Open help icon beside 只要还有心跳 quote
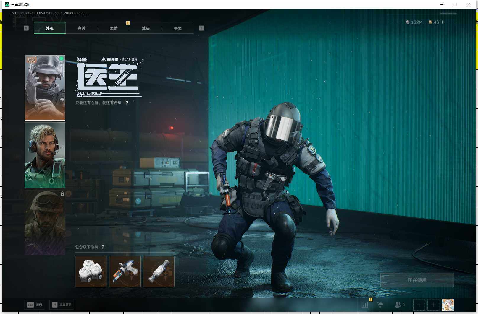478x314 pixels. tap(127, 103)
